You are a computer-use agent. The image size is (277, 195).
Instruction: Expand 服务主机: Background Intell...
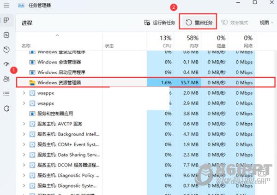24,134
